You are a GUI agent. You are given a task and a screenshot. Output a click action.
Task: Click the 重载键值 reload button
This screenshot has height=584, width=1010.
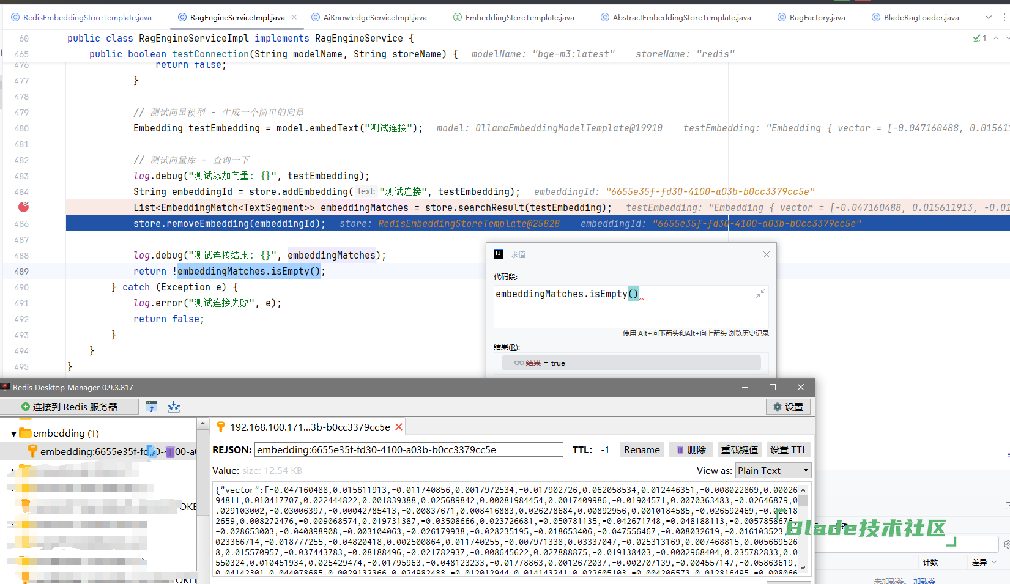click(739, 449)
